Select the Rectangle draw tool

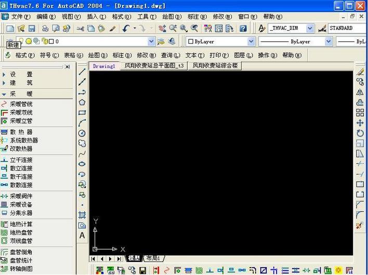click(82, 113)
